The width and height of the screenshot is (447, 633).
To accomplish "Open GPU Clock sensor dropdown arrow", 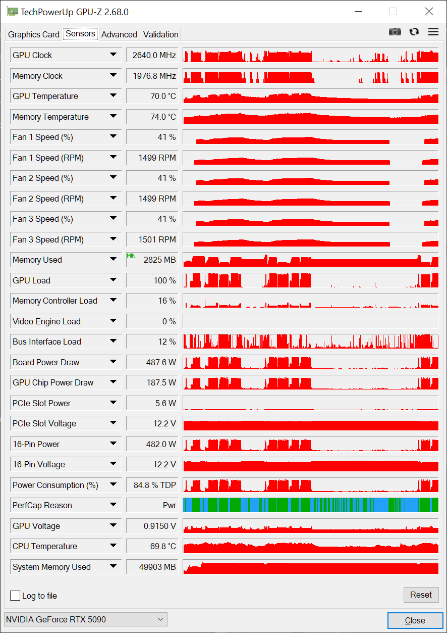I will pos(113,55).
